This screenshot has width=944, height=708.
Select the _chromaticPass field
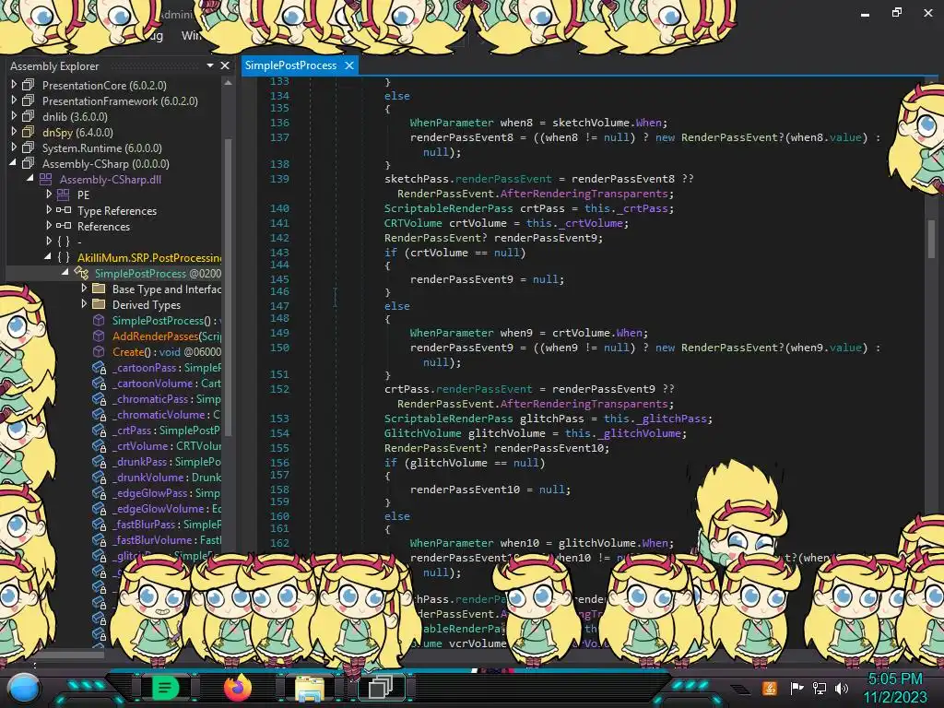coord(167,398)
